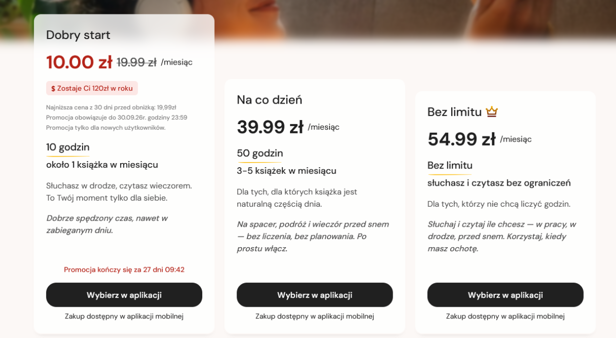616x338 pixels.
Task: Click the crossed-out 19.99 zł price
Action: [x=137, y=63]
